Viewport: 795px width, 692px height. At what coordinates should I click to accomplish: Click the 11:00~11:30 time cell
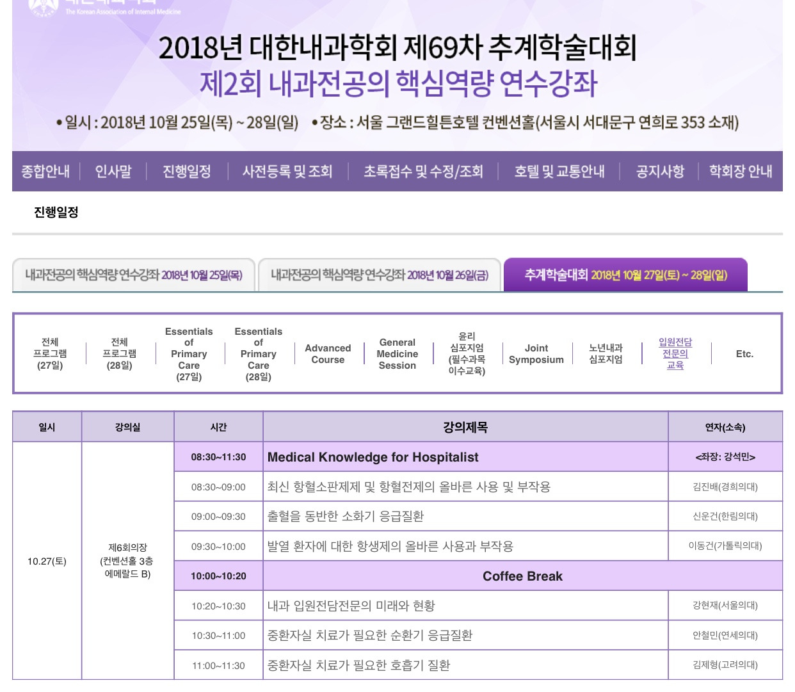pos(218,666)
